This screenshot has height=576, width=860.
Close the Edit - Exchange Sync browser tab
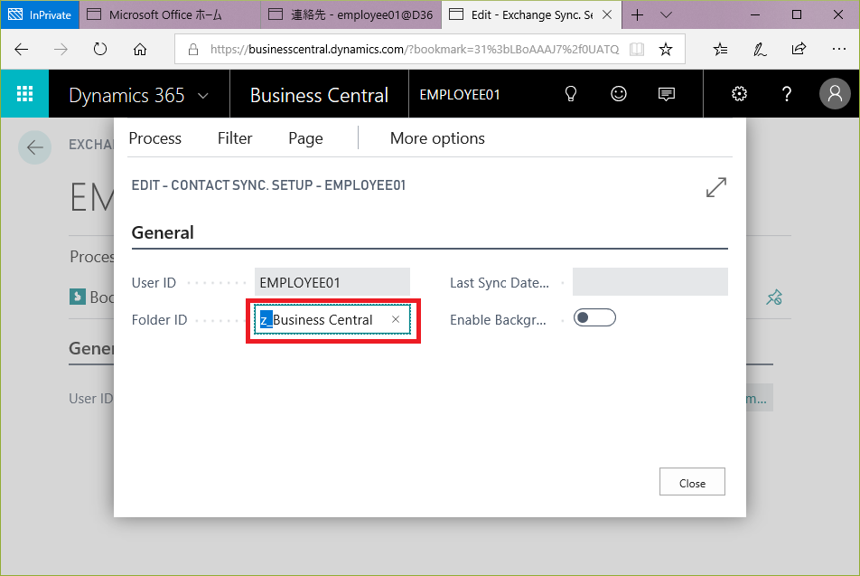pos(607,14)
